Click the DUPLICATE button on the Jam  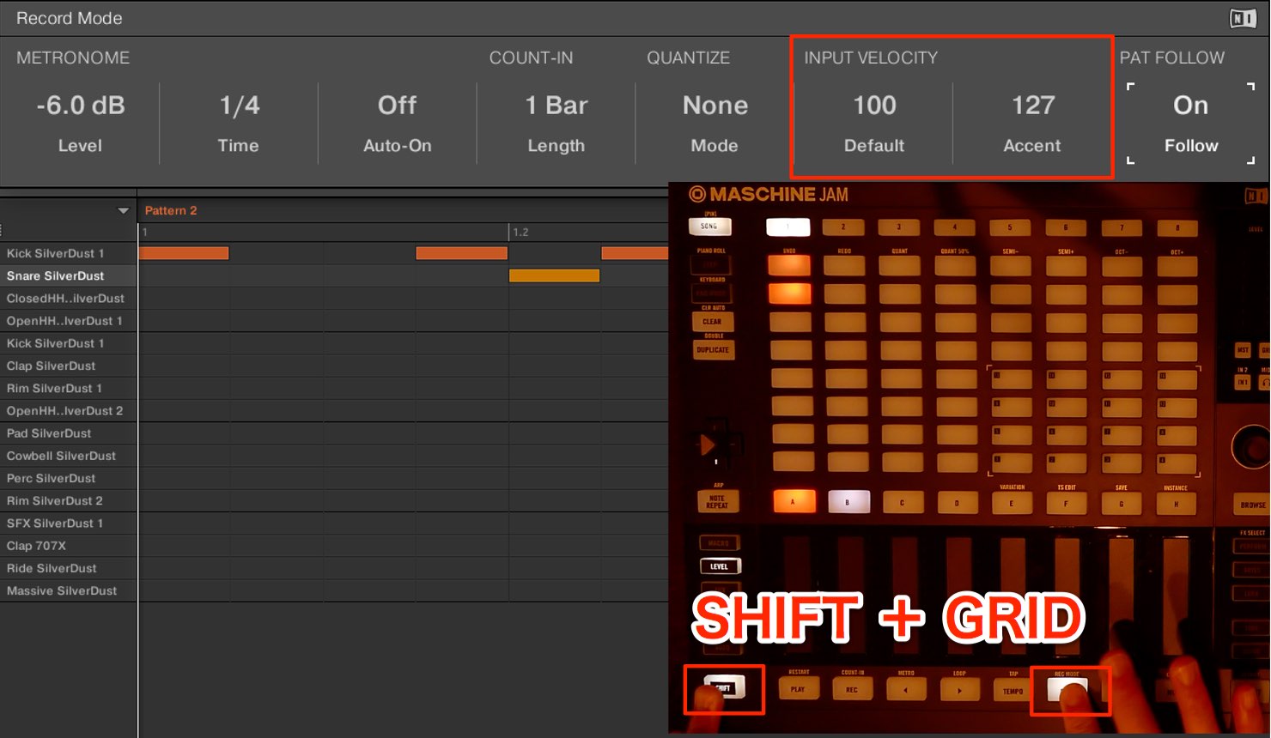pos(713,350)
